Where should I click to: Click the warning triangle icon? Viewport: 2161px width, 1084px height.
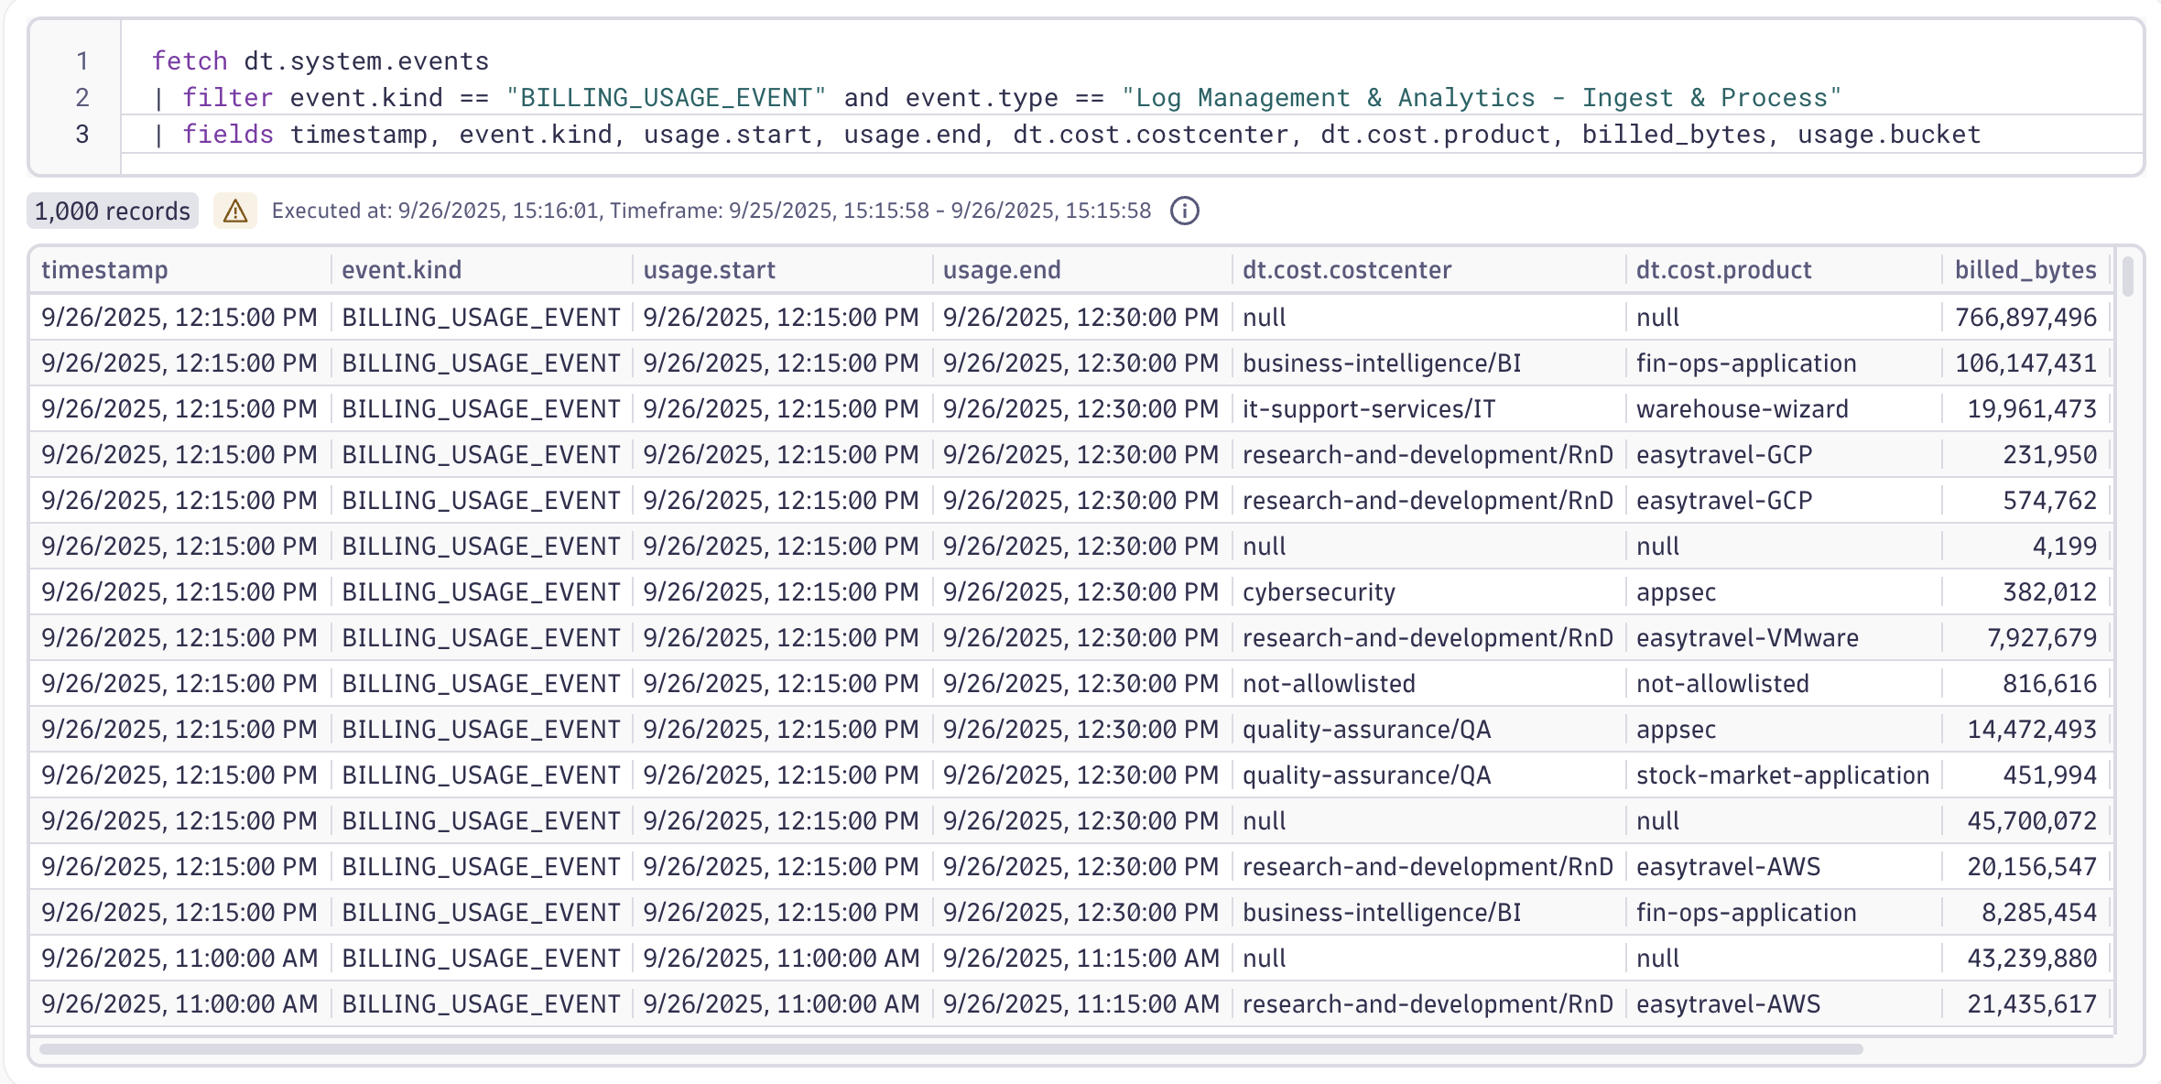coord(235,211)
